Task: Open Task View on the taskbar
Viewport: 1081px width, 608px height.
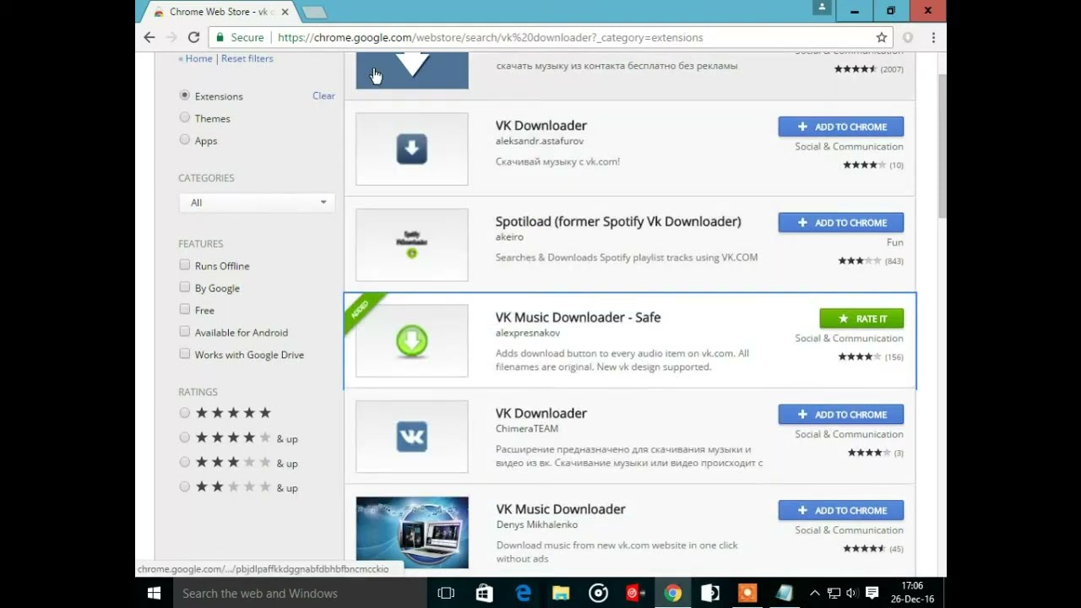Action: pyautogui.click(x=446, y=593)
